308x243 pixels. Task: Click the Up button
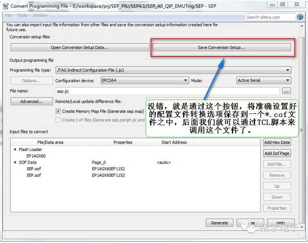(277, 186)
